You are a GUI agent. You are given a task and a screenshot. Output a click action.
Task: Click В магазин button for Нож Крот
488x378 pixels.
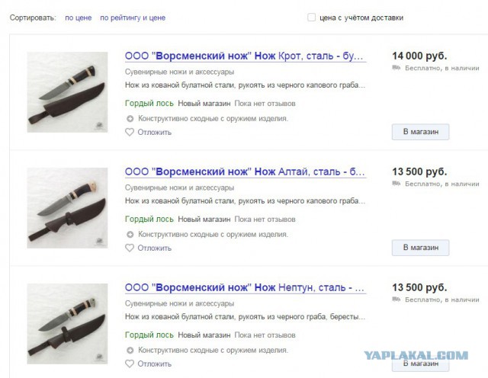click(420, 132)
